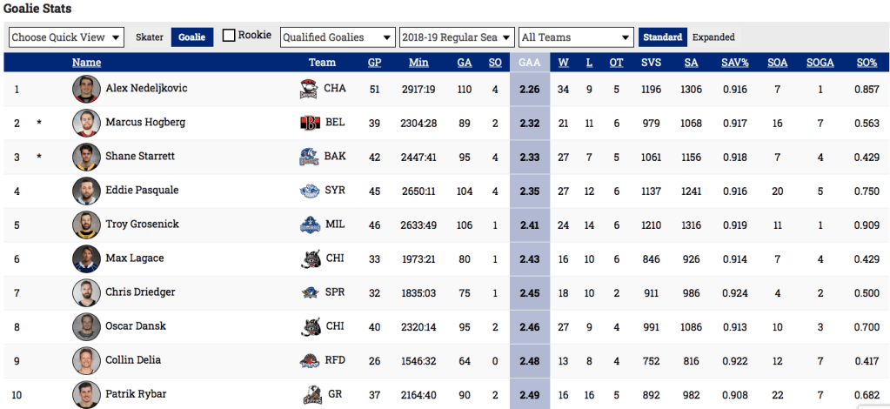Click the Springfield Thunderbirds team logo
Image resolution: width=890 pixels, height=409 pixels.
click(x=309, y=292)
